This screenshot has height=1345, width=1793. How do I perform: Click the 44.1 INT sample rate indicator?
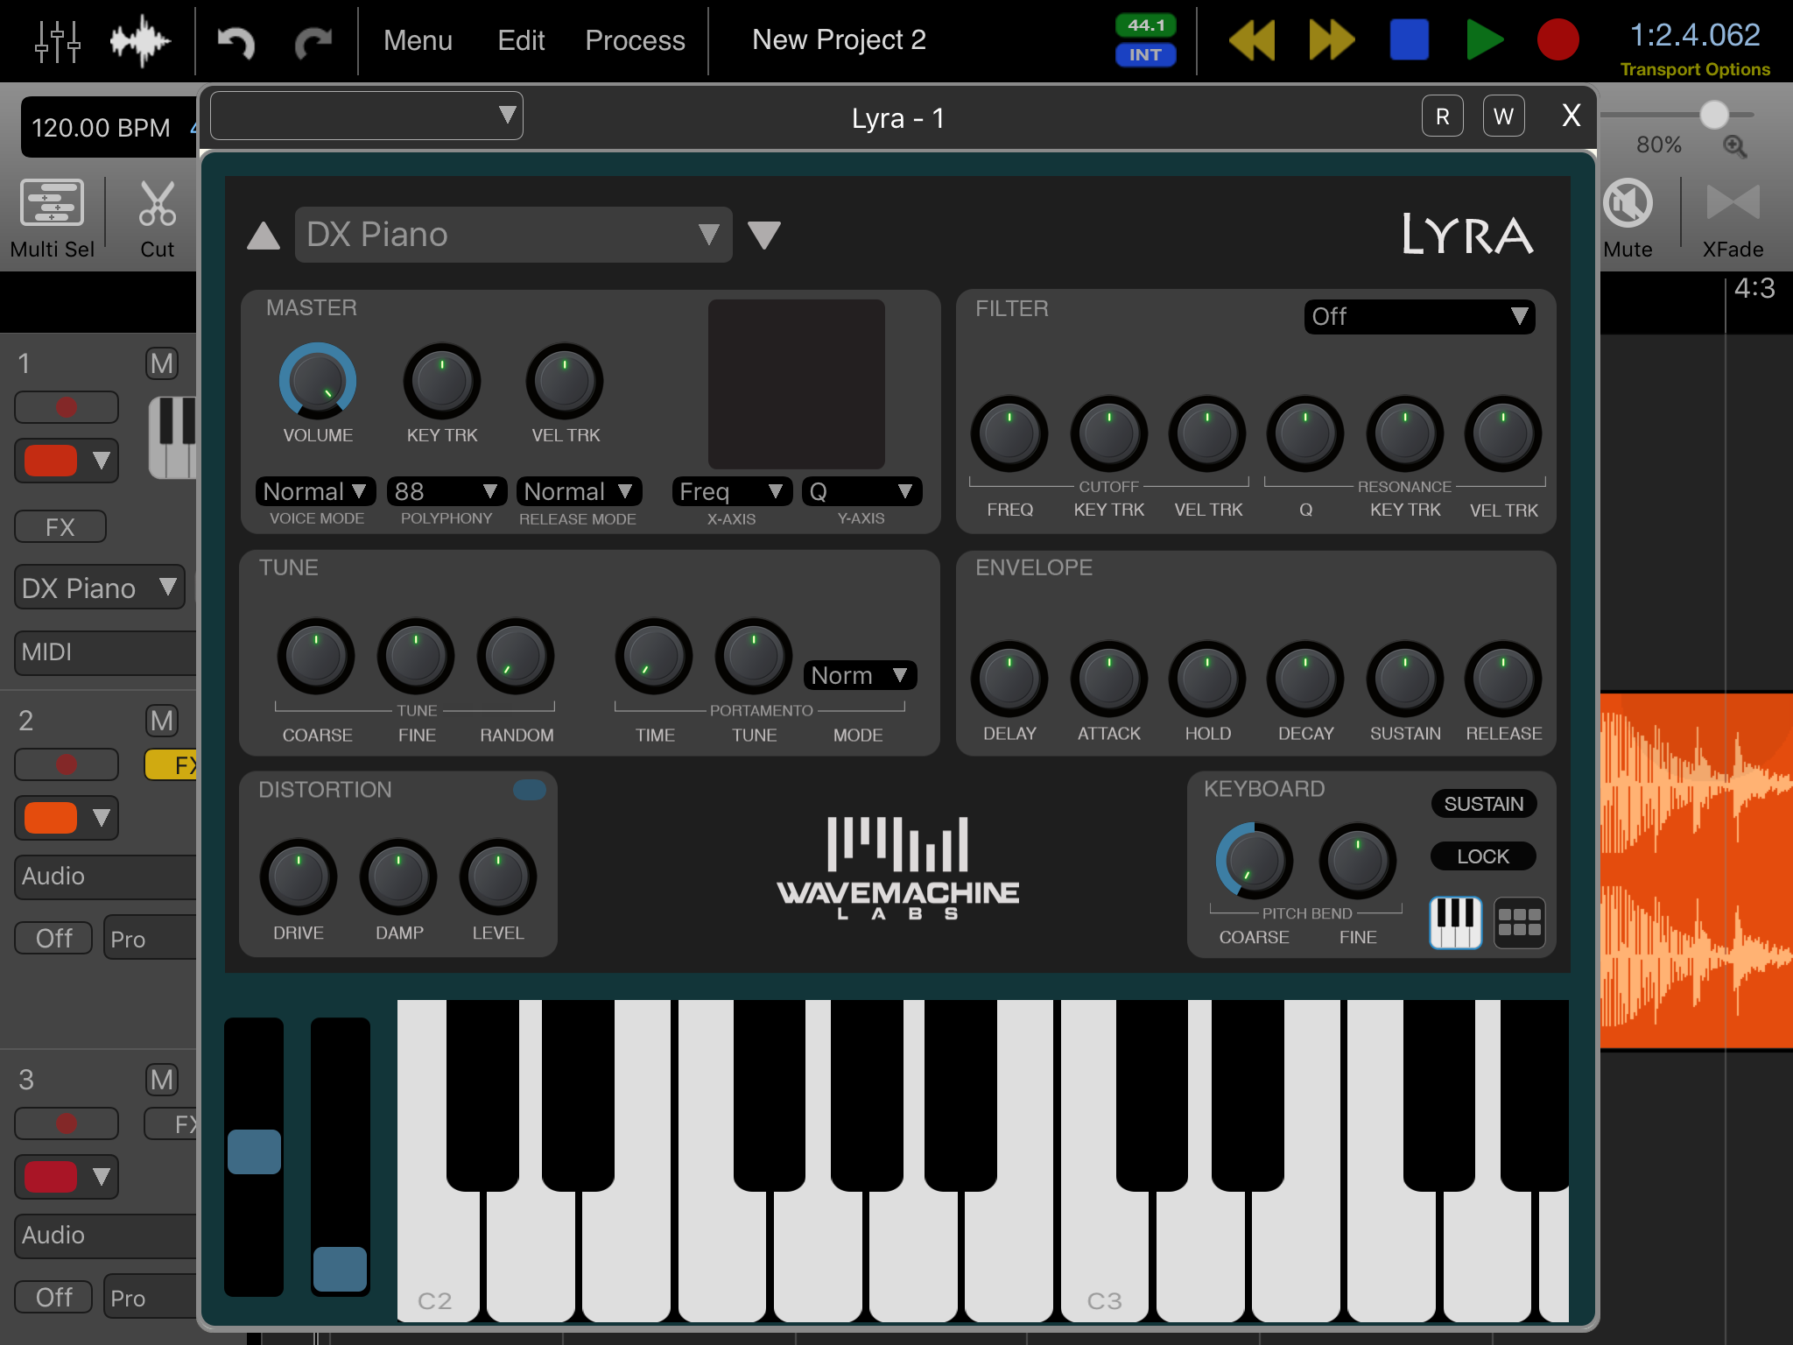[1145, 40]
